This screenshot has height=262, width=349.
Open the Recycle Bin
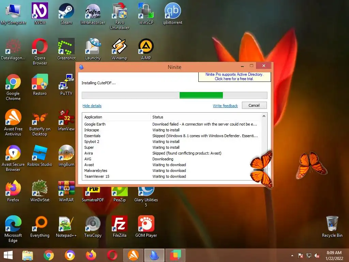point(332,227)
